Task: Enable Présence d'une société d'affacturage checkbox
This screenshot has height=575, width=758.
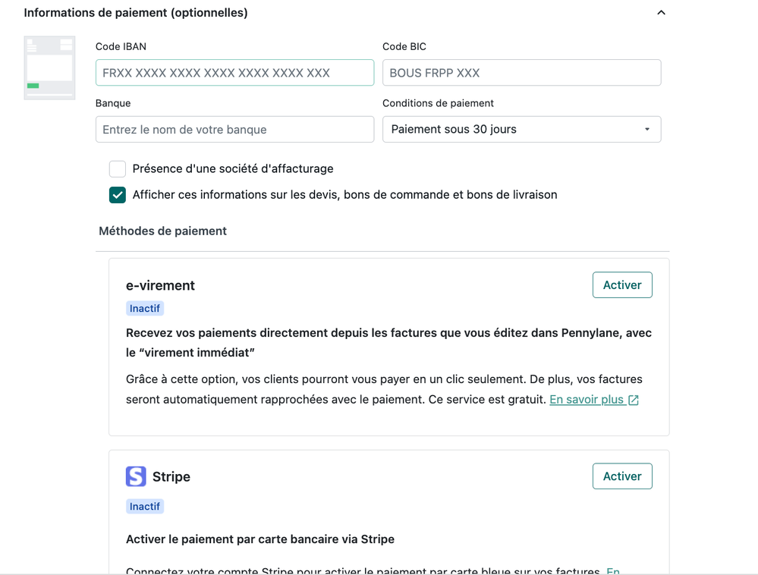Action: (x=118, y=168)
